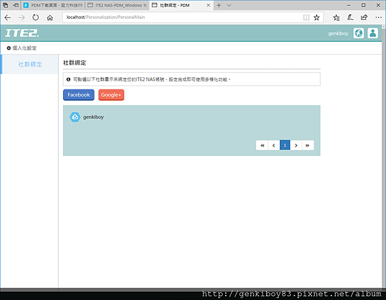The width and height of the screenshot is (386, 300).
Task: Switch to ITE2 NAS-PDM_Windows tab
Action: point(117,5)
